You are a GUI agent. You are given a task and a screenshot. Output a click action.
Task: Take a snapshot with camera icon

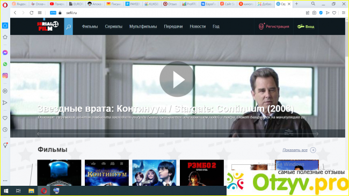point(314,13)
